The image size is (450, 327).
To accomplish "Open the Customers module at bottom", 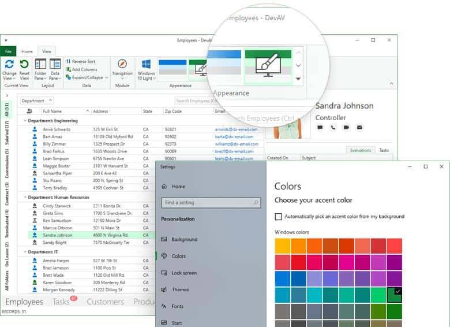I will [x=106, y=302].
